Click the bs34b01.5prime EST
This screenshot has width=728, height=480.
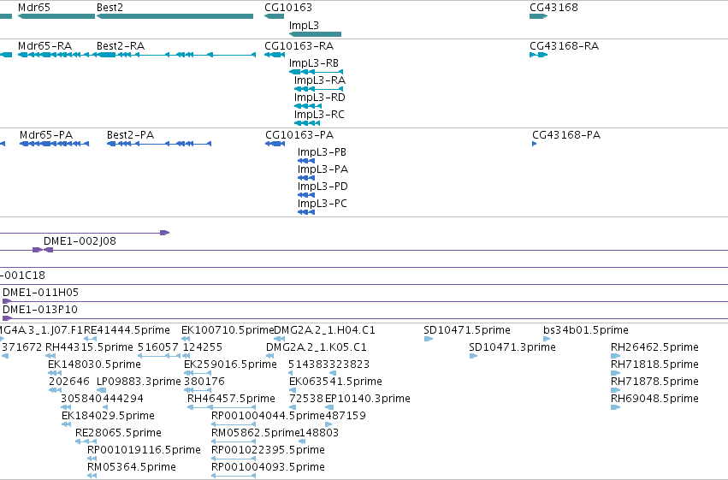click(x=547, y=339)
